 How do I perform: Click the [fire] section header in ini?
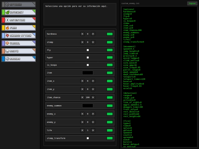point(127,121)
